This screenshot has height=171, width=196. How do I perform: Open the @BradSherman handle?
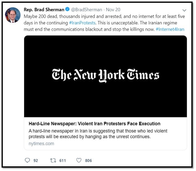coord(87,10)
